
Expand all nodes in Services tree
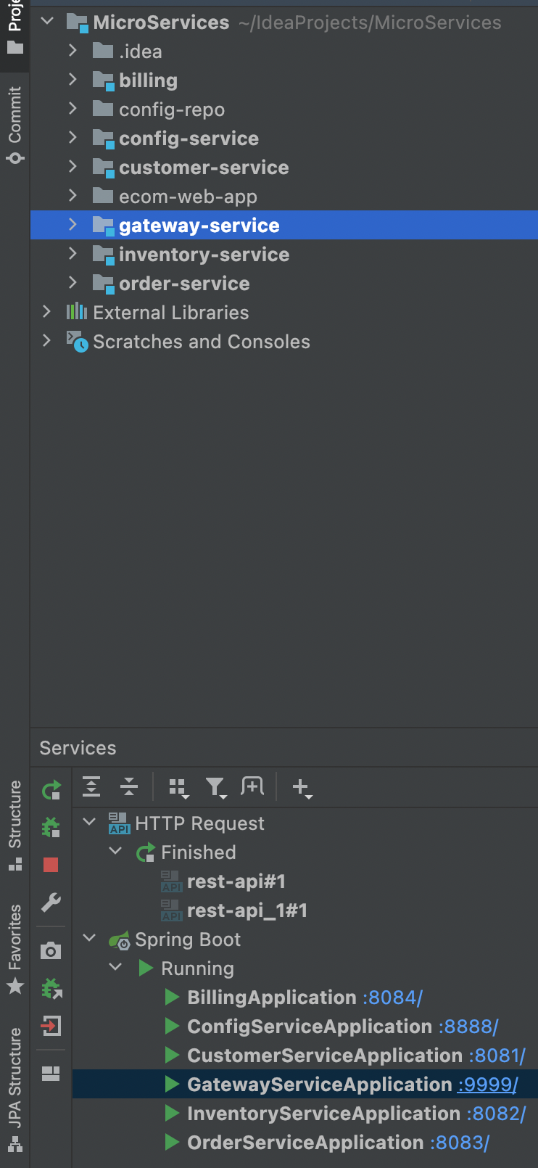coord(91,786)
